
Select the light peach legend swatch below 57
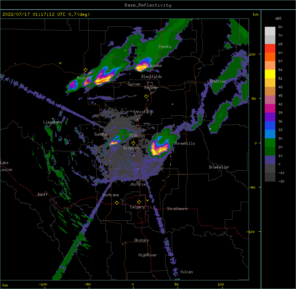point(270,66)
